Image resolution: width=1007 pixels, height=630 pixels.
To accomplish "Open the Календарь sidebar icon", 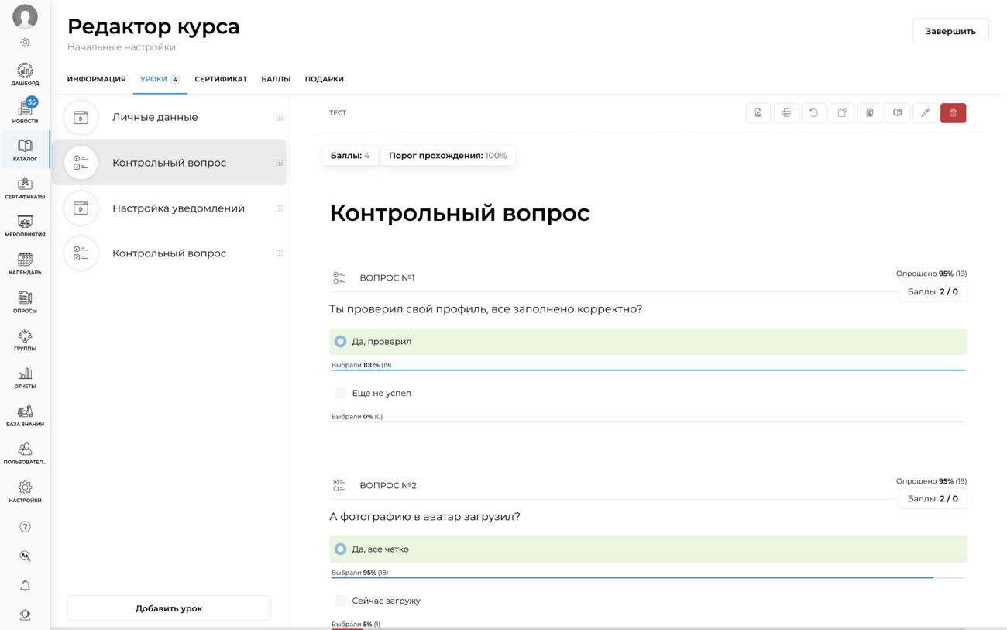I will [25, 264].
